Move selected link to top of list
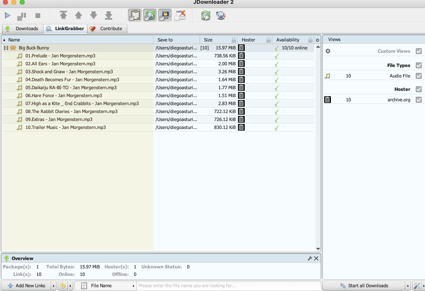This screenshot has width=425, height=291. (63, 15)
